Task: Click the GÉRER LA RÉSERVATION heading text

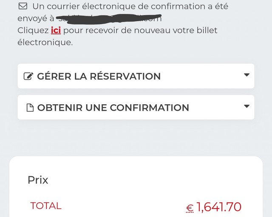Action: (x=99, y=76)
